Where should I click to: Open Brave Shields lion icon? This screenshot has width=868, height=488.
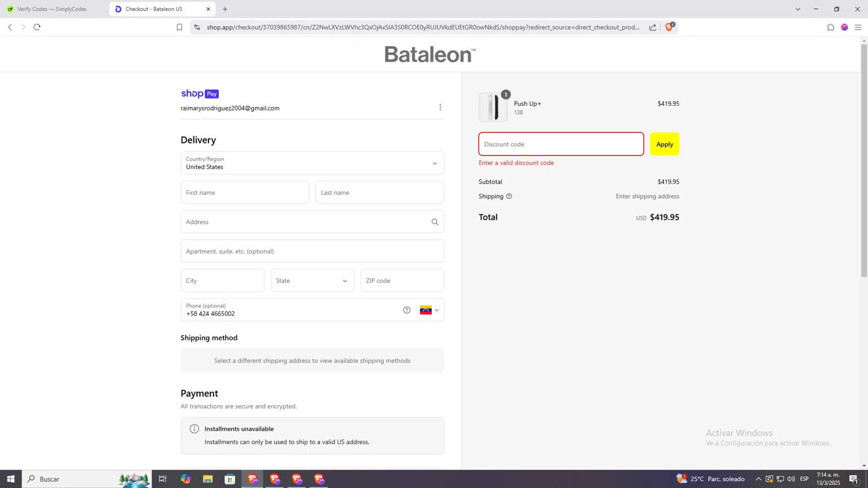[x=670, y=27]
